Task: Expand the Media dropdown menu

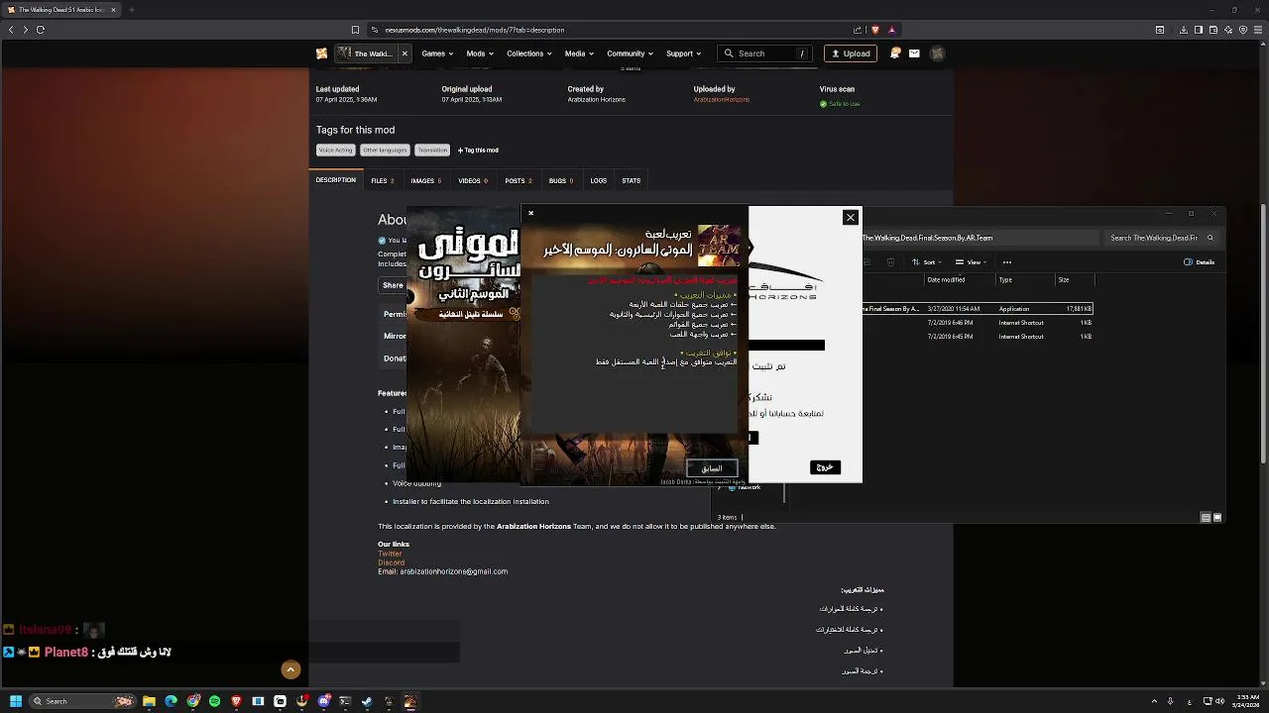Action: (579, 53)
